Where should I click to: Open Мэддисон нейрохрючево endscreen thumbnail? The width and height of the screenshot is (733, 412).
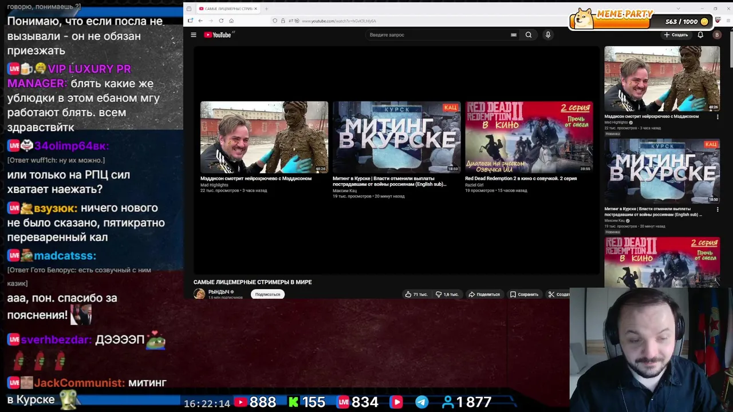coord(264,137)
